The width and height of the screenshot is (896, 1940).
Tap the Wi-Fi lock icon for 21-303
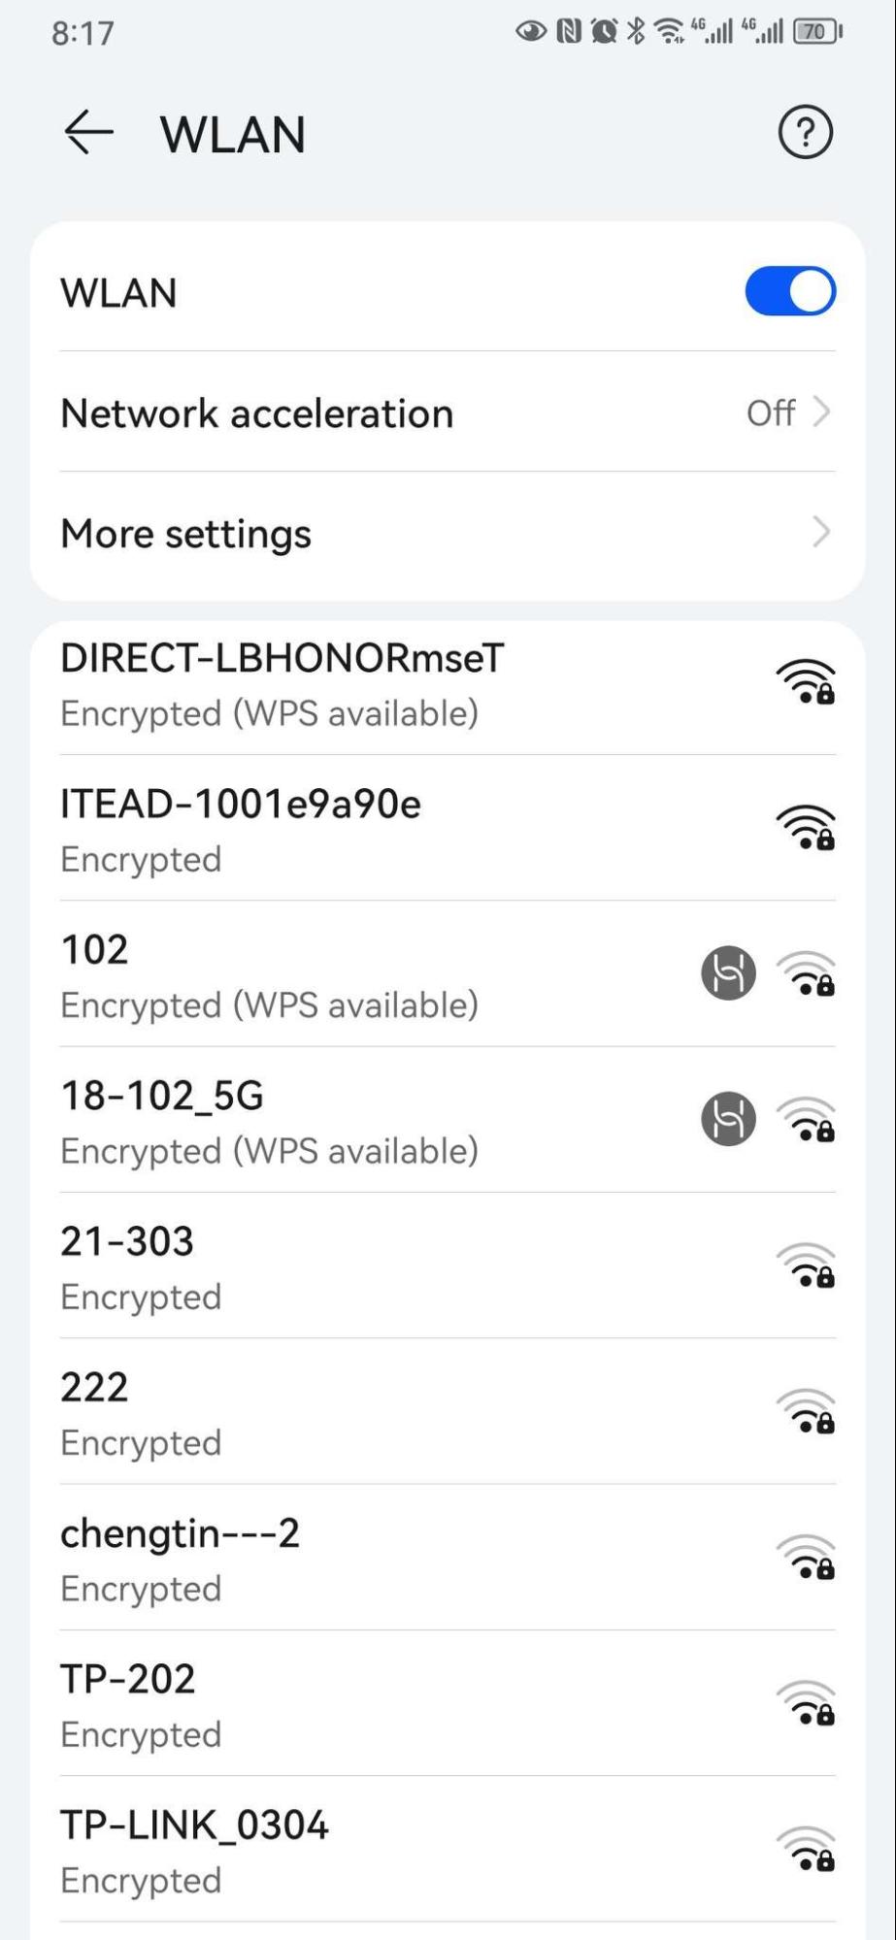[x=806, y=1265]
